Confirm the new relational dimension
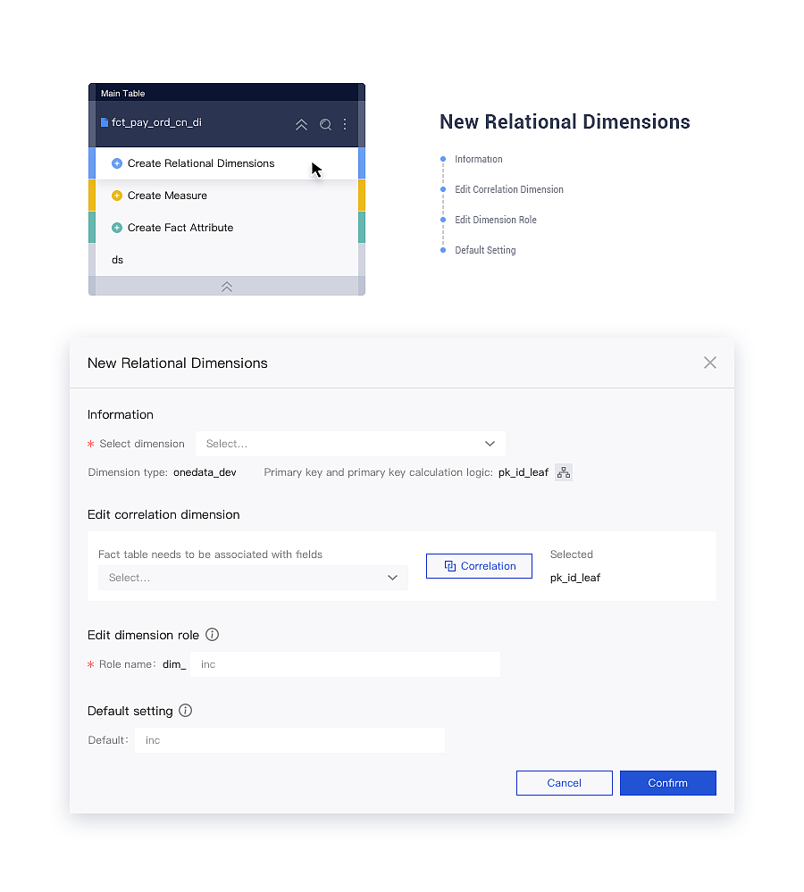 pos(668,783)
